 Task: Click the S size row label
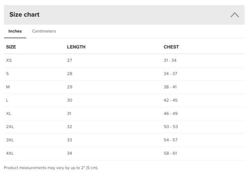point(7,74)
